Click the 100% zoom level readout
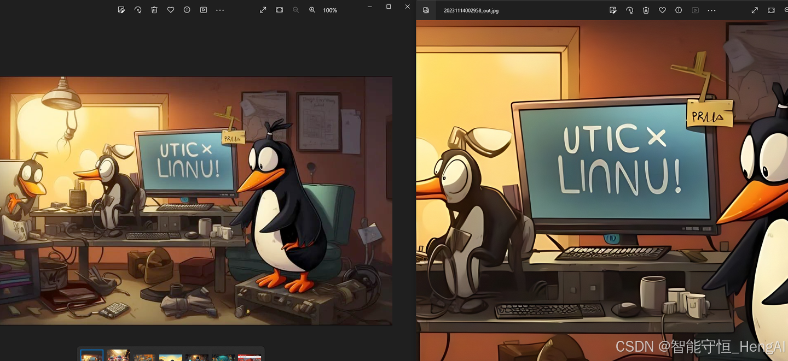This screenshot has height=361, width=788. pos(330,10)
